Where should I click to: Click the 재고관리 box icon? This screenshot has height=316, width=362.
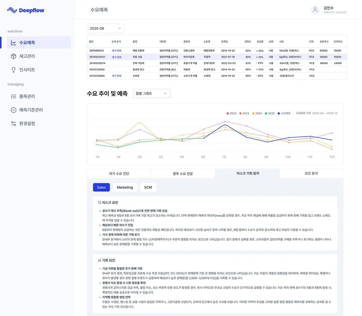[14, 56]
